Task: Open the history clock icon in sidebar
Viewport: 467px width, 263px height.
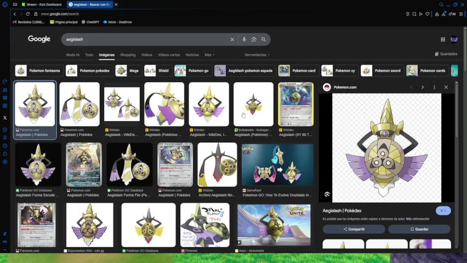Action: tap(5, 146)
